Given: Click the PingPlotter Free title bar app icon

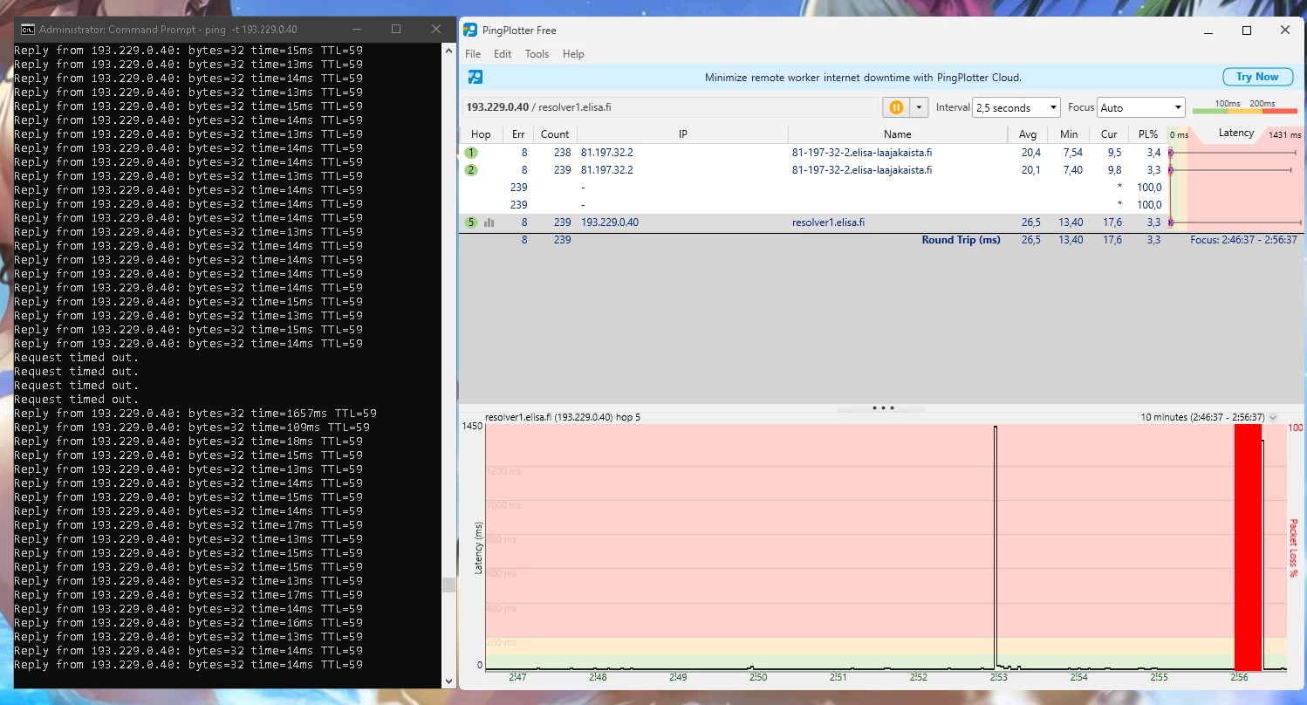Looking at the screenshot, I should point(470,30).
